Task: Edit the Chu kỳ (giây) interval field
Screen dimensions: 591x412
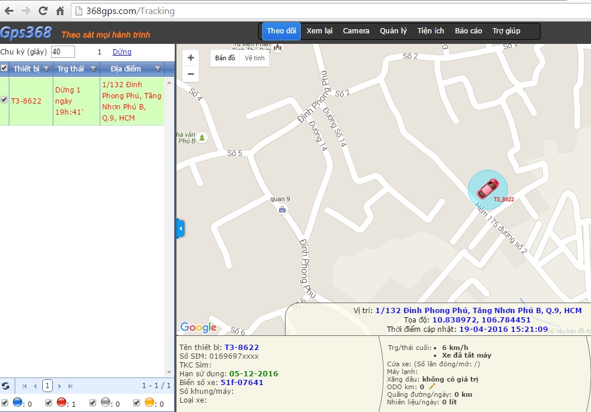Action: (63, 52)
